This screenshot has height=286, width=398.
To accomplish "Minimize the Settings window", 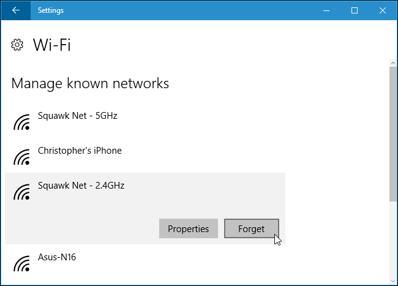I will click(326, 10).
